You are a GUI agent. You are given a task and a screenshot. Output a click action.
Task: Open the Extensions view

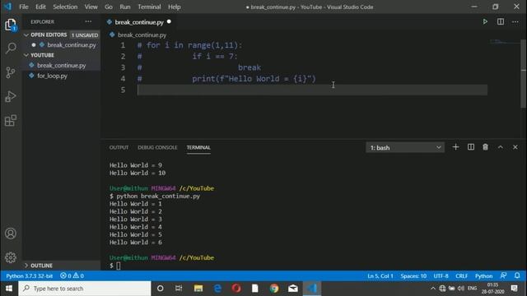(x=11, y=121)
